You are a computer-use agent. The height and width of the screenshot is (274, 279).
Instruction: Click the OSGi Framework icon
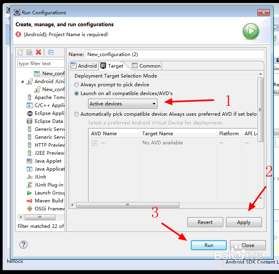[29, 209]
